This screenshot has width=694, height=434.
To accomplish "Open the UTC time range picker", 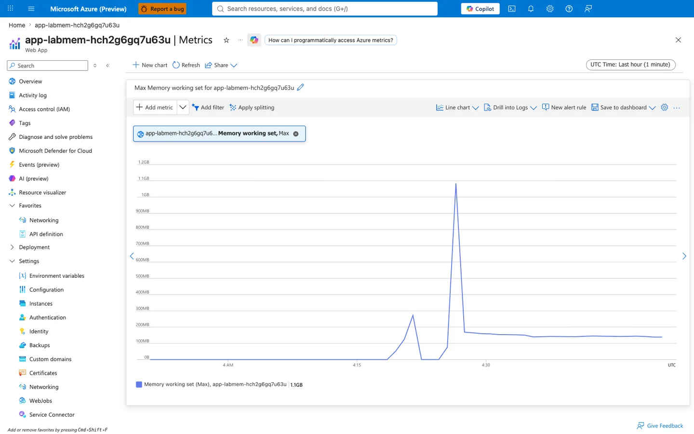I will tap(630, 65).
